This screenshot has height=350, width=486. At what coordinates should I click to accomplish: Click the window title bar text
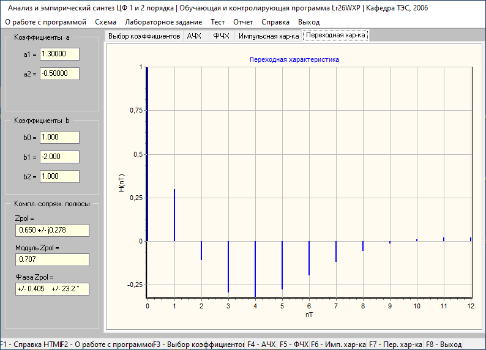[218, 8]
